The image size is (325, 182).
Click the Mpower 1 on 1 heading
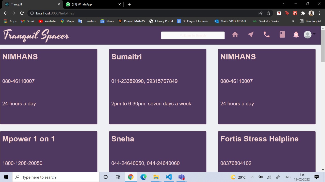(x=28, y=139)
